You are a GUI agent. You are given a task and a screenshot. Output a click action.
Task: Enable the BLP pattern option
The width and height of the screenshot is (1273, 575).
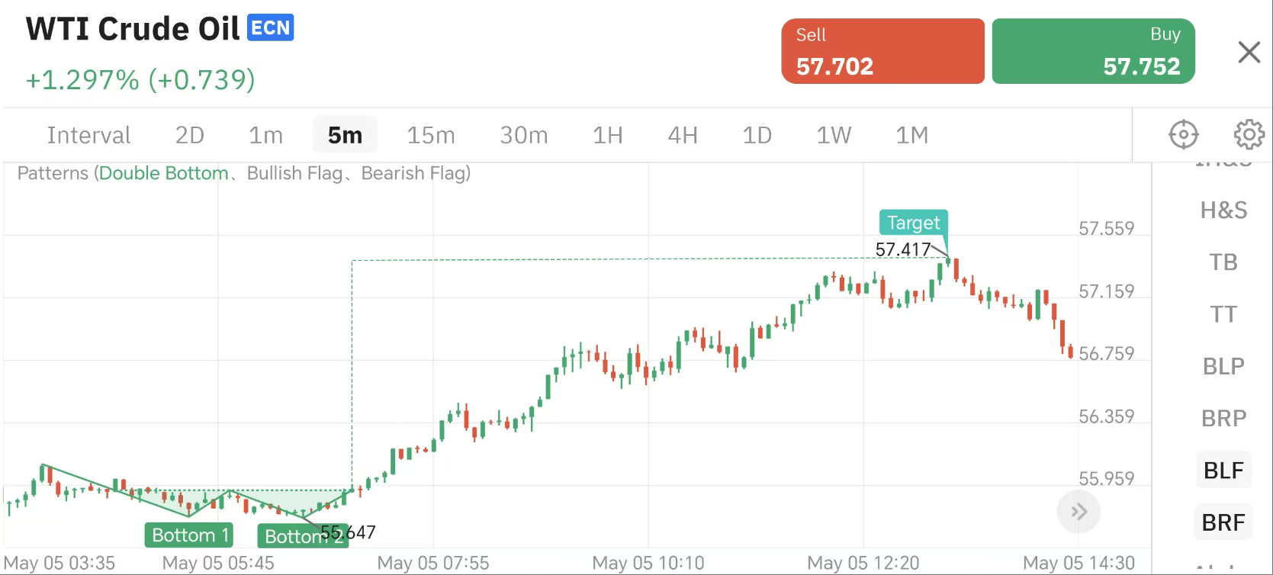[1223, 366]
